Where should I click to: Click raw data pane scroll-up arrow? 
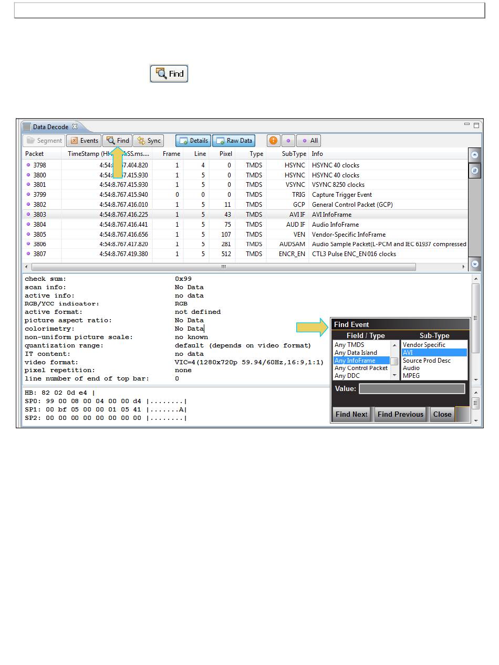pyautogui.click(x=476, y=393)
